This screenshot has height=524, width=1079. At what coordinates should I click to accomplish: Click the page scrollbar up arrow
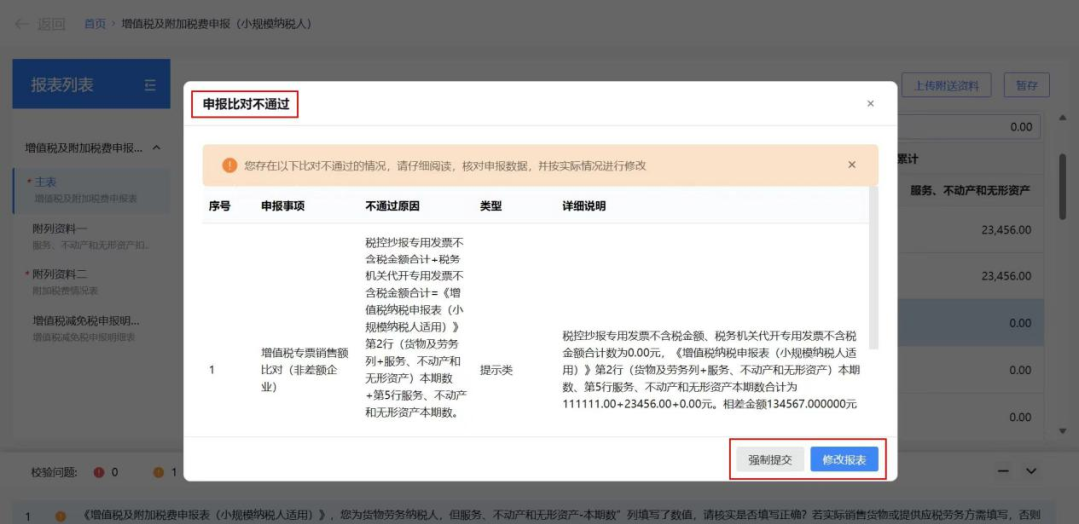coord(1062,119)
